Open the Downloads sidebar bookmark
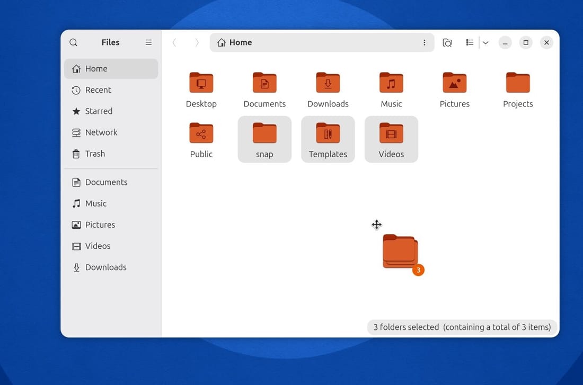The image size is (583, 385). (111, 267)
